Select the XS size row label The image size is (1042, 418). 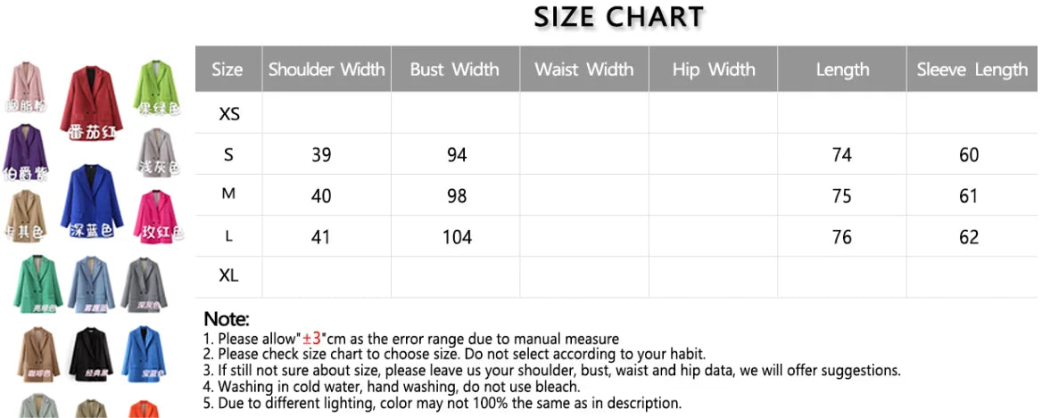(228, 114)
